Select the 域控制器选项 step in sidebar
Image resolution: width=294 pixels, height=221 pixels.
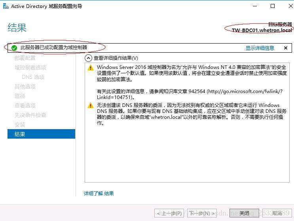tap(30, 68)
